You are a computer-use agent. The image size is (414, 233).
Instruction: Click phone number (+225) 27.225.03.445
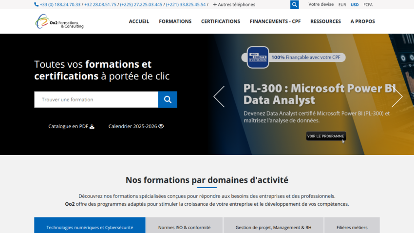(141, 4)
